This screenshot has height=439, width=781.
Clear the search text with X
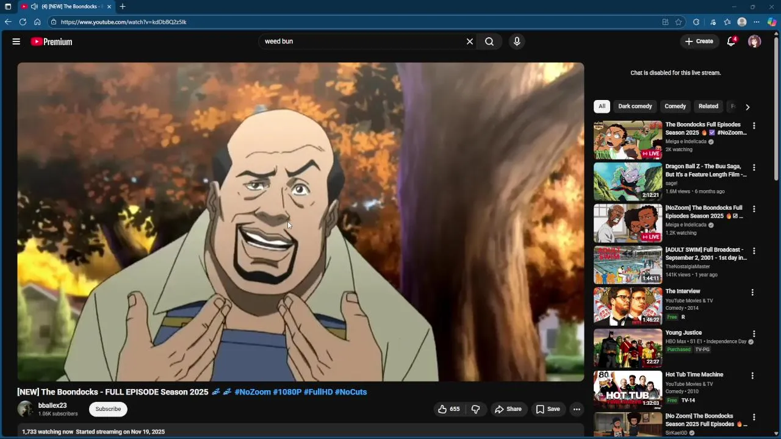(x=470, y=41)
